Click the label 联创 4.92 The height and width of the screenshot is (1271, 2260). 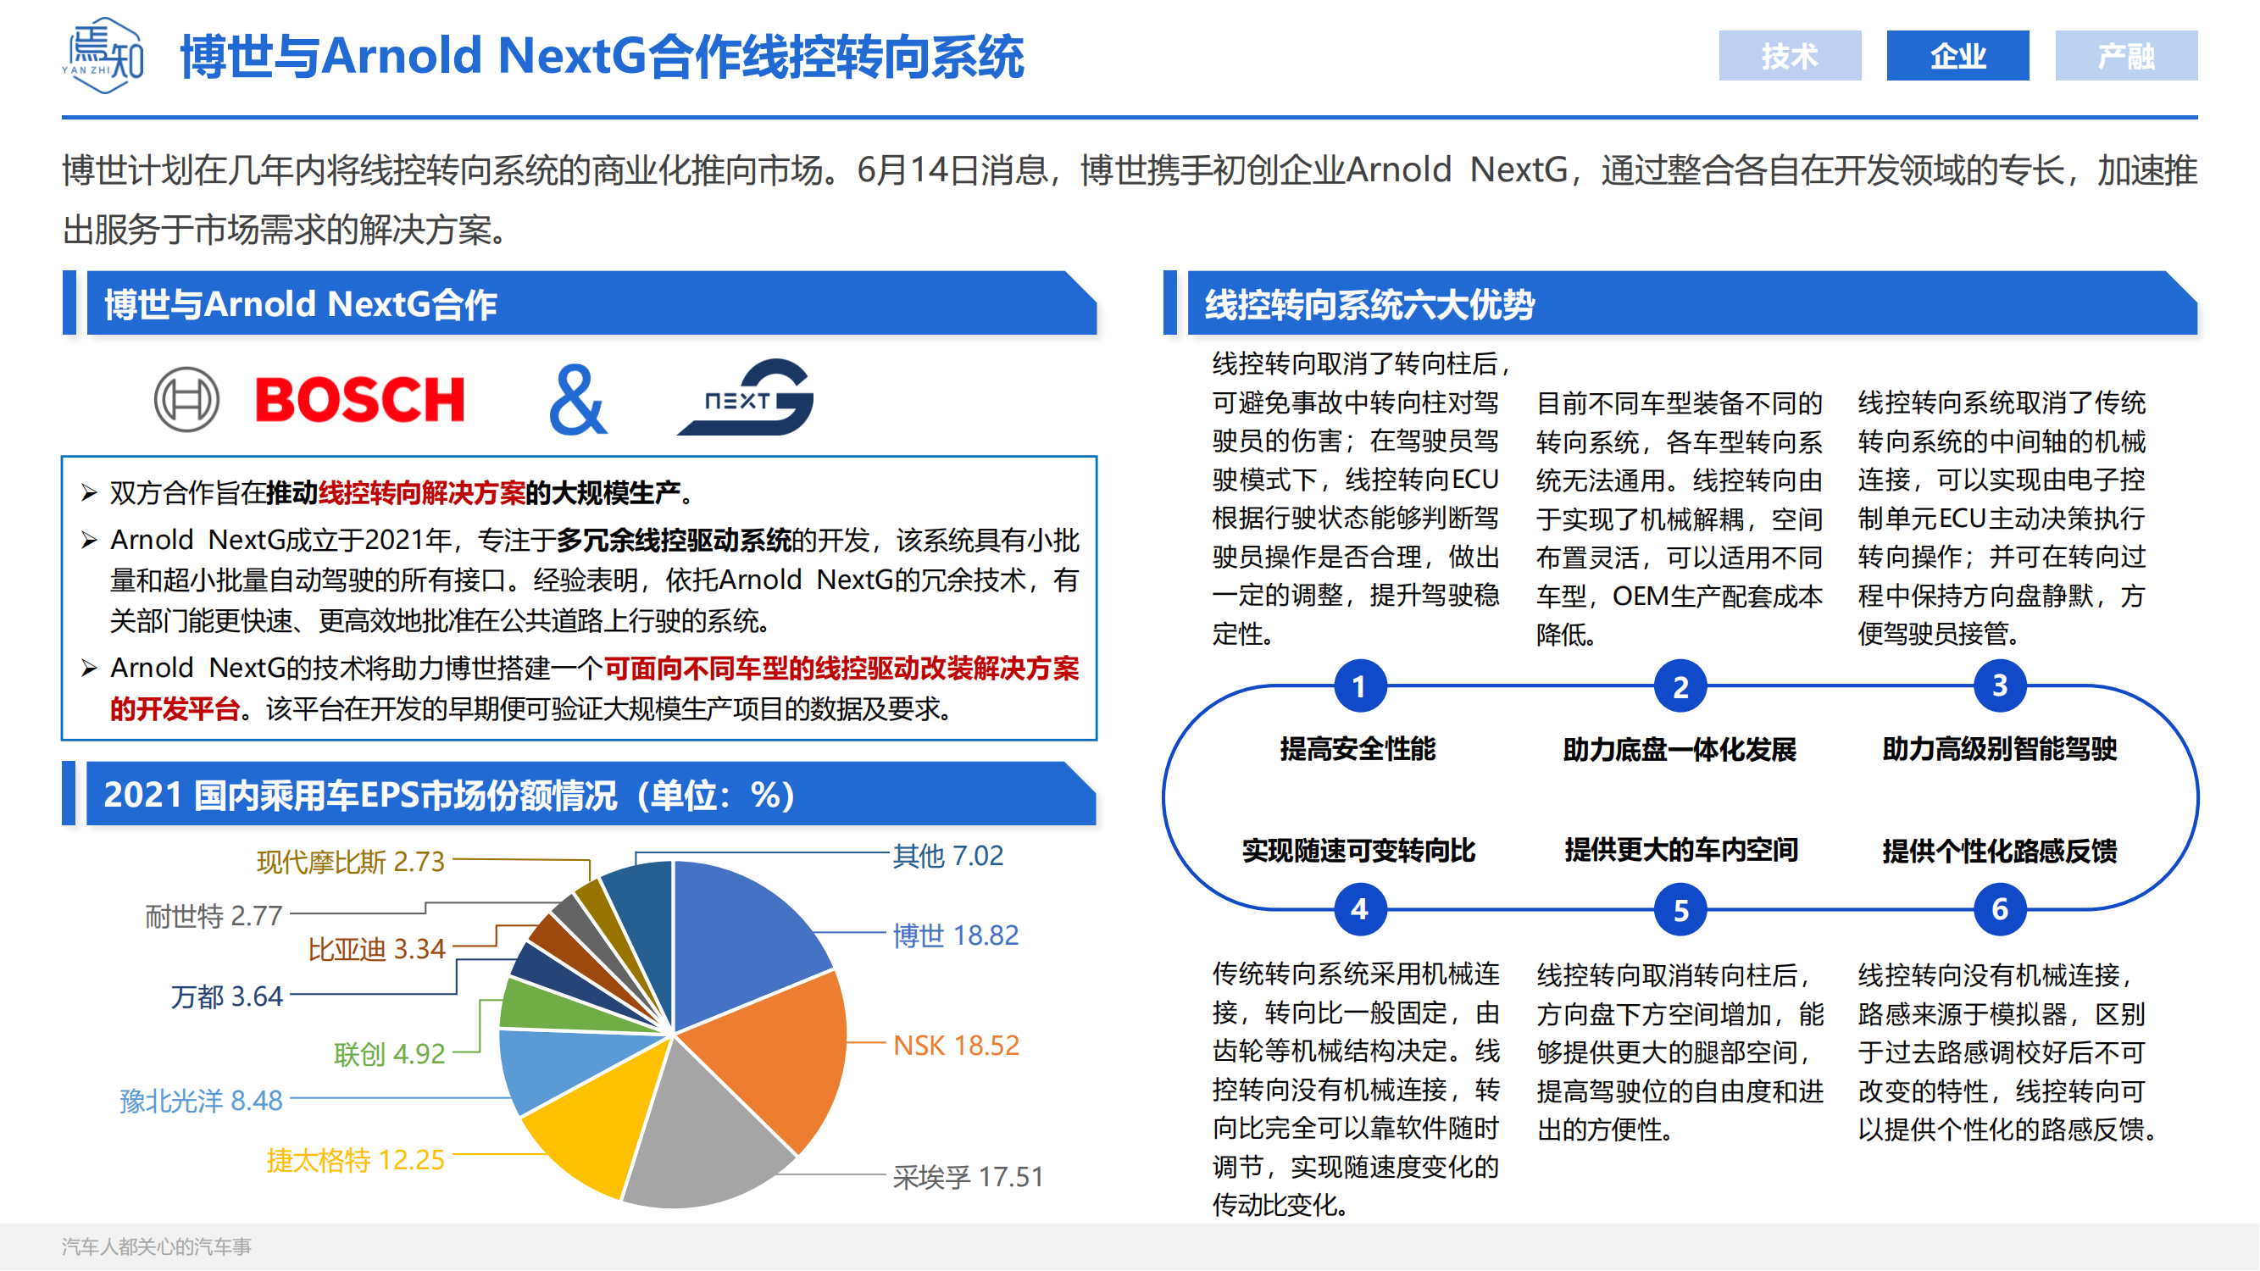coord(390,1054)
